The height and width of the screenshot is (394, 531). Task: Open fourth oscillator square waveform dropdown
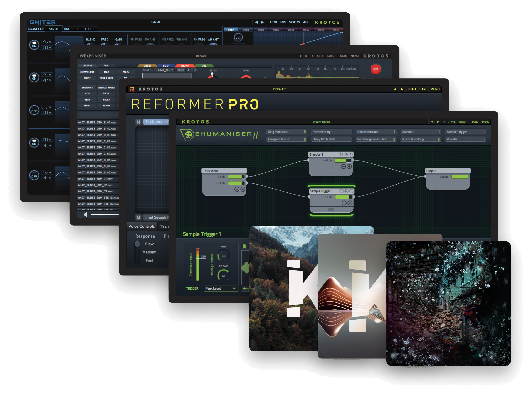pos(47,140)
